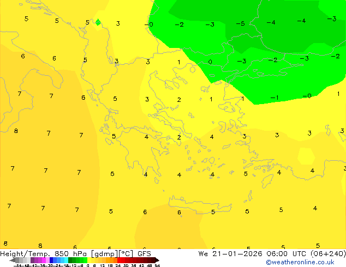Image resolution: width=346 pixels, height=267 pixels.
Task: Click the 24 legend scale label
Action: (118, 266)
